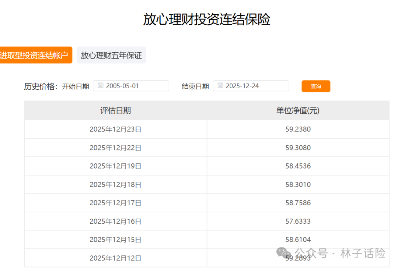
Task: Open the 放心理财五年保证 tab
Action: tap(111, 55)
